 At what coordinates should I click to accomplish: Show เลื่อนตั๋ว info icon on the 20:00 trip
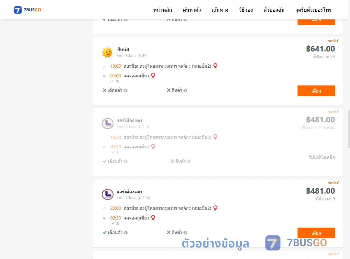coord(126,232)
